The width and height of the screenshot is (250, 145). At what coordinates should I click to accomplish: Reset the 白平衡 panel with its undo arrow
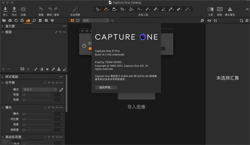(x=53, y=83)
